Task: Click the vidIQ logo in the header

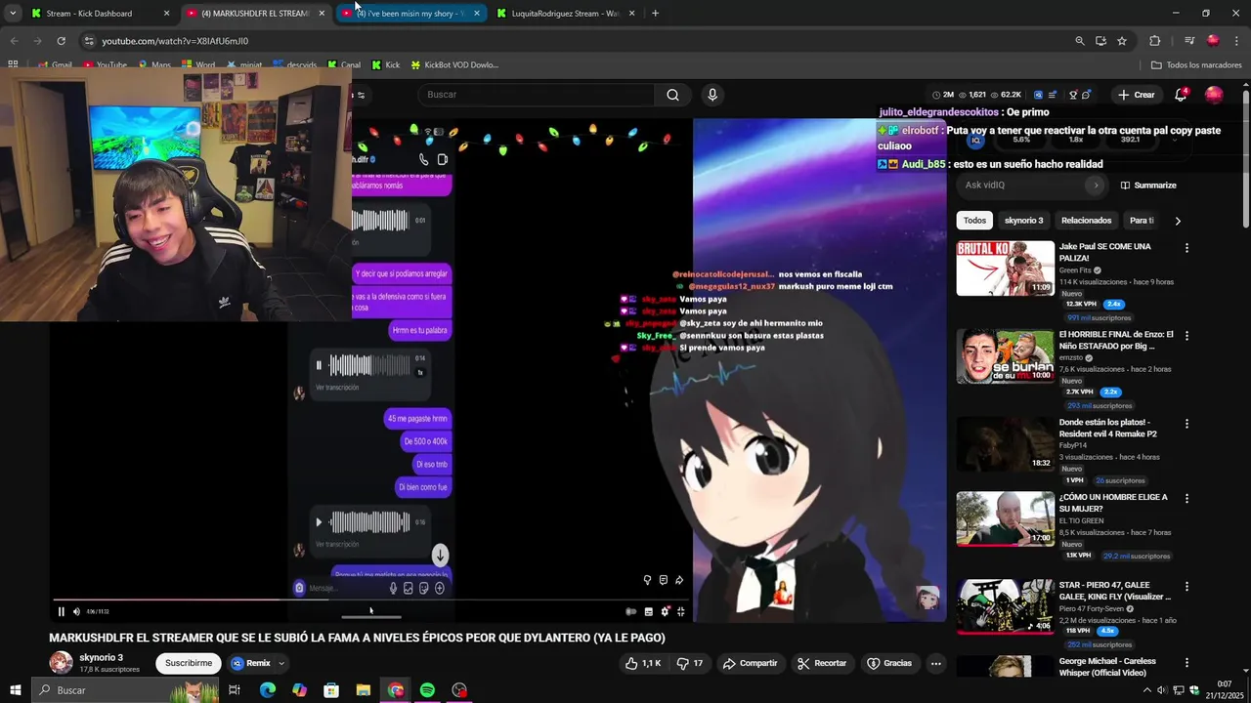Action: (1038, 95)
